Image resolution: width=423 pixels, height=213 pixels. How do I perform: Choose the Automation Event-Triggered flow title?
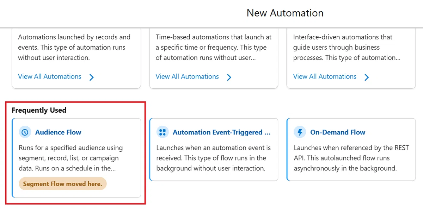[x=222, y=132]
